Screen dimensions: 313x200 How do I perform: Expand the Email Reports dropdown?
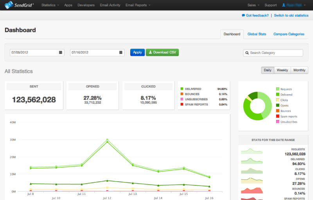click(138, 5)
